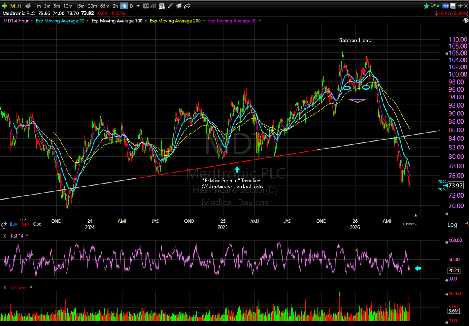Click the "Batman Head" chart annotation
This screenshot has height=326, width=469.
point(355,40)
